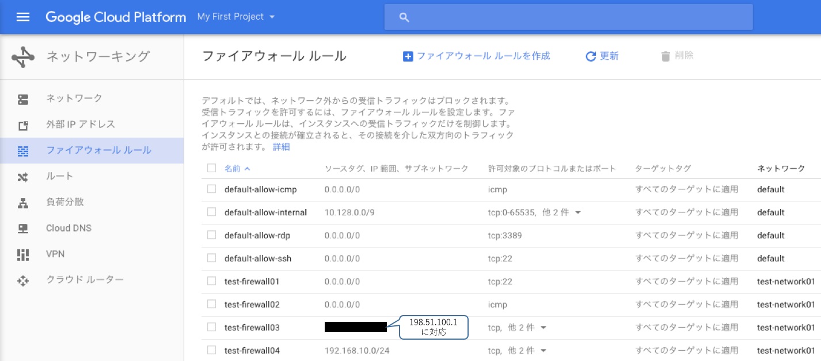
Task: Expand protocols for default-allow-internal
Action: pos(578,212)
